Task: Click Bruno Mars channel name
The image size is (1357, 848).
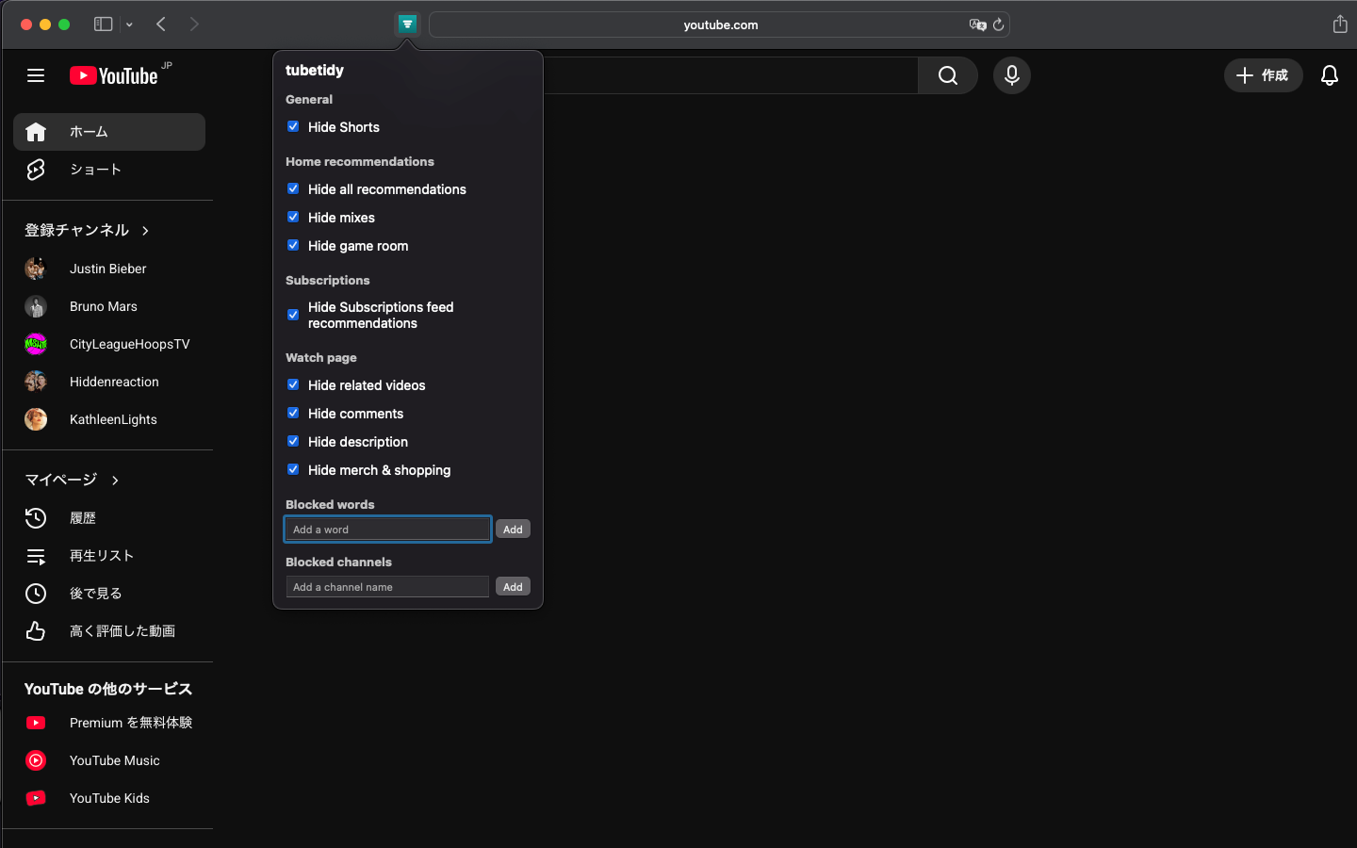Action: (104, 306)
